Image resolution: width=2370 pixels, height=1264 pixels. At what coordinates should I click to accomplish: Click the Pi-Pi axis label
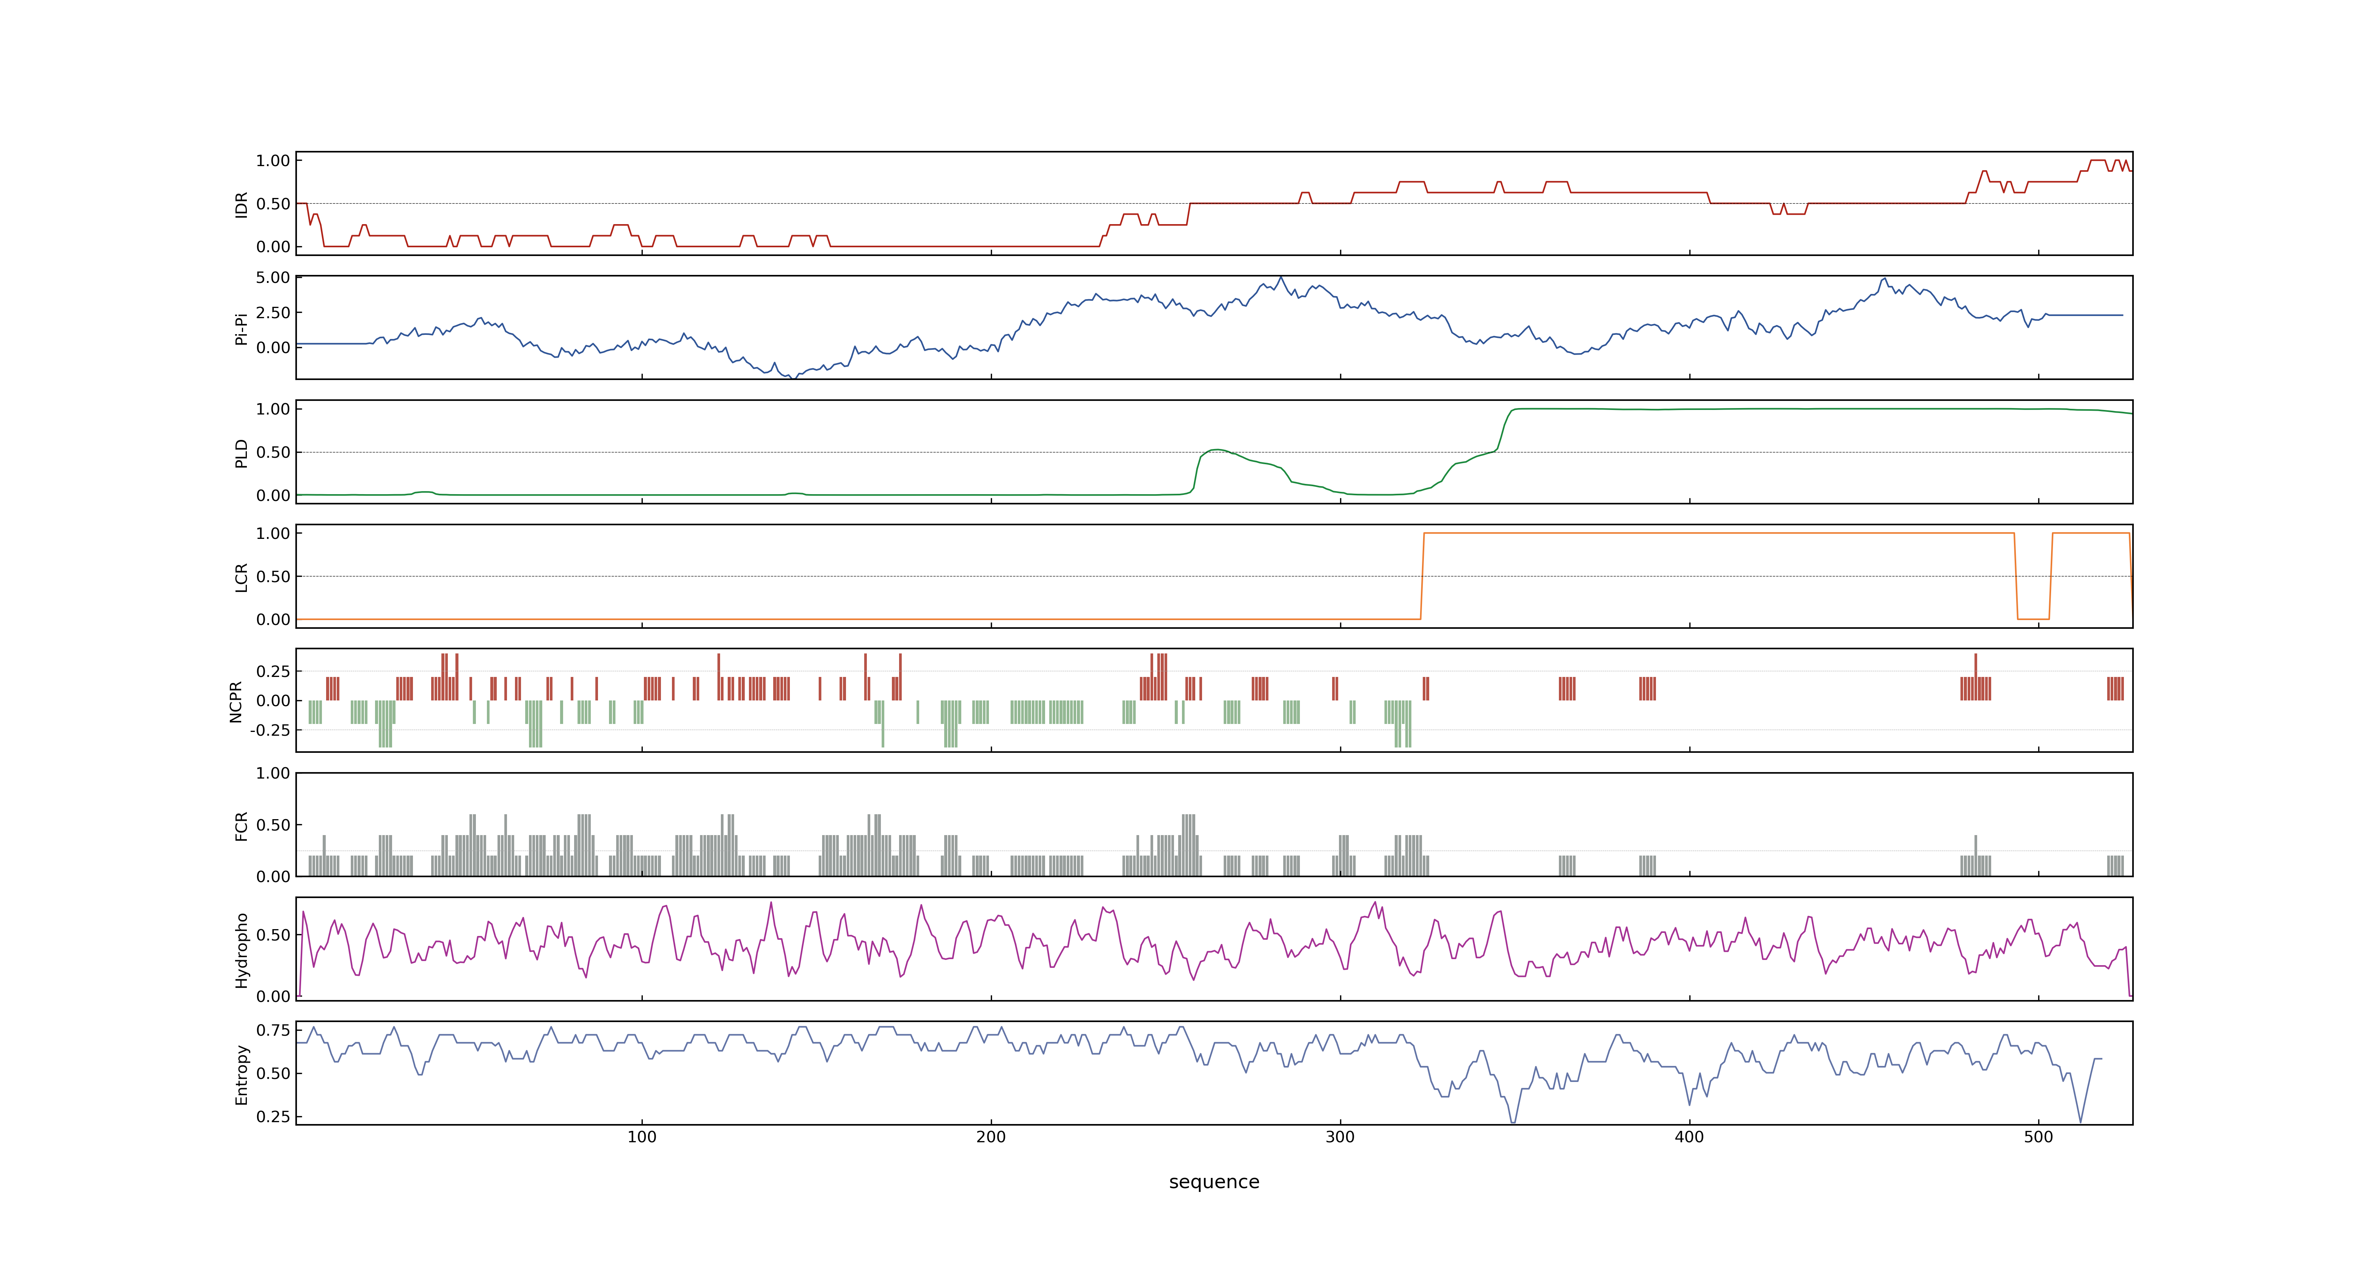pos(242,328)
